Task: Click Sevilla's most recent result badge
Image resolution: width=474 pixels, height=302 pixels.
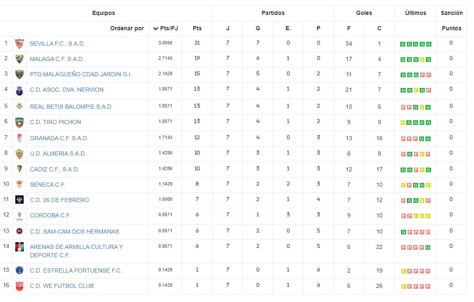Action: (x=429, y=44)
